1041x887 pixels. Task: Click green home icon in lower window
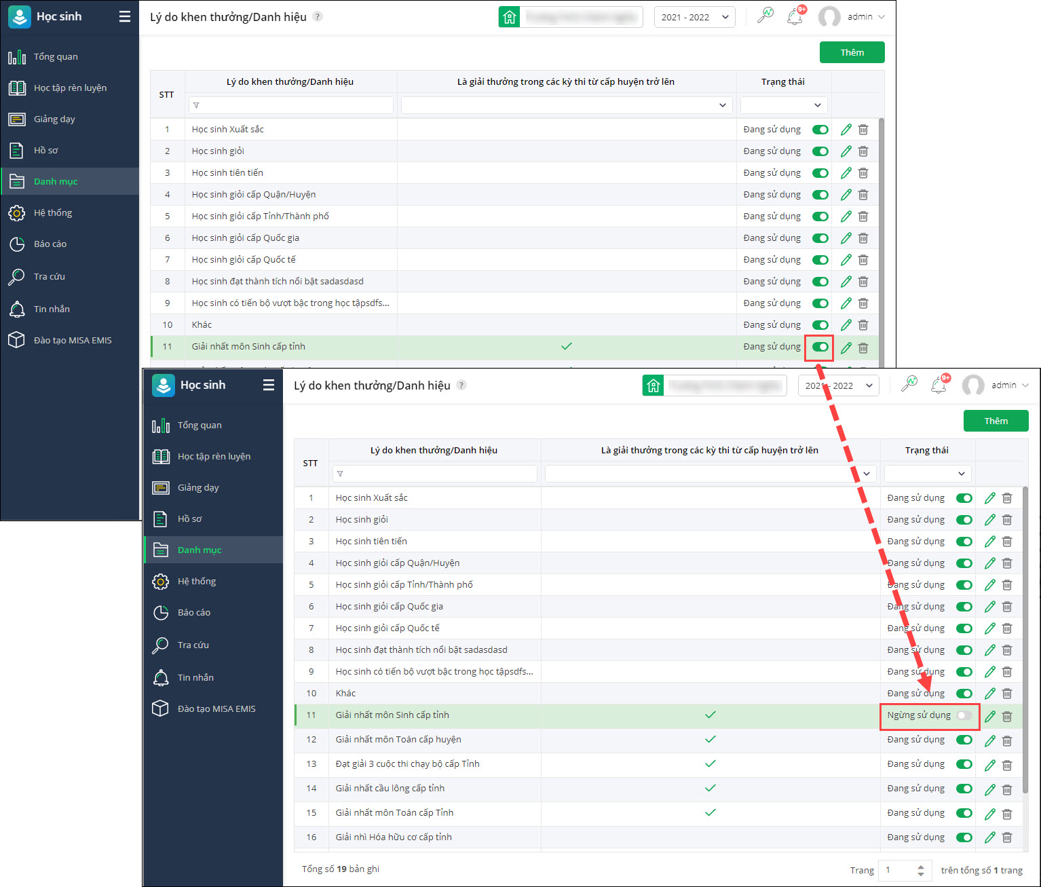pos(653,385)
